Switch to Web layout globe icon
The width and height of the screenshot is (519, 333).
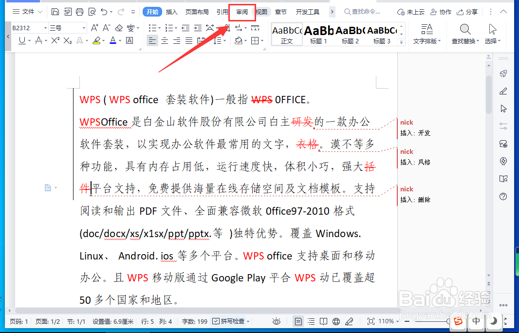pos(336,321)
